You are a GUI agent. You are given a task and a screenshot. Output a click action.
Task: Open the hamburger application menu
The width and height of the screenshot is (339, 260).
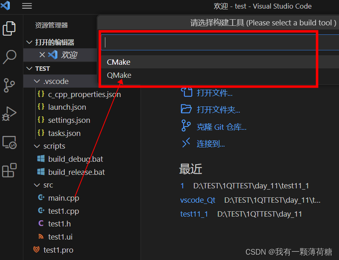coord(27,6)
